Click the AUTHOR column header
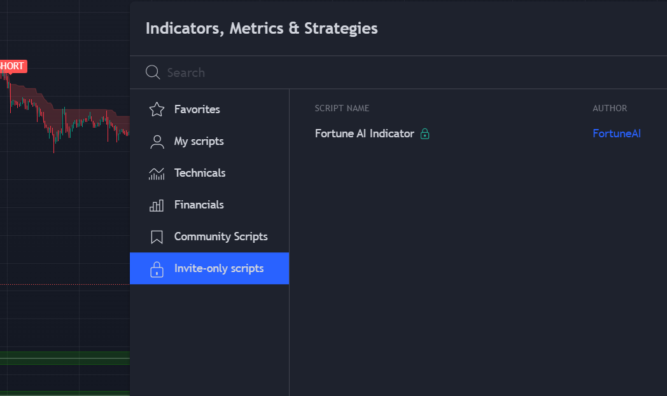Image resolution: width=667 pixels, height=396 pixels. click(x=610, y=108)
